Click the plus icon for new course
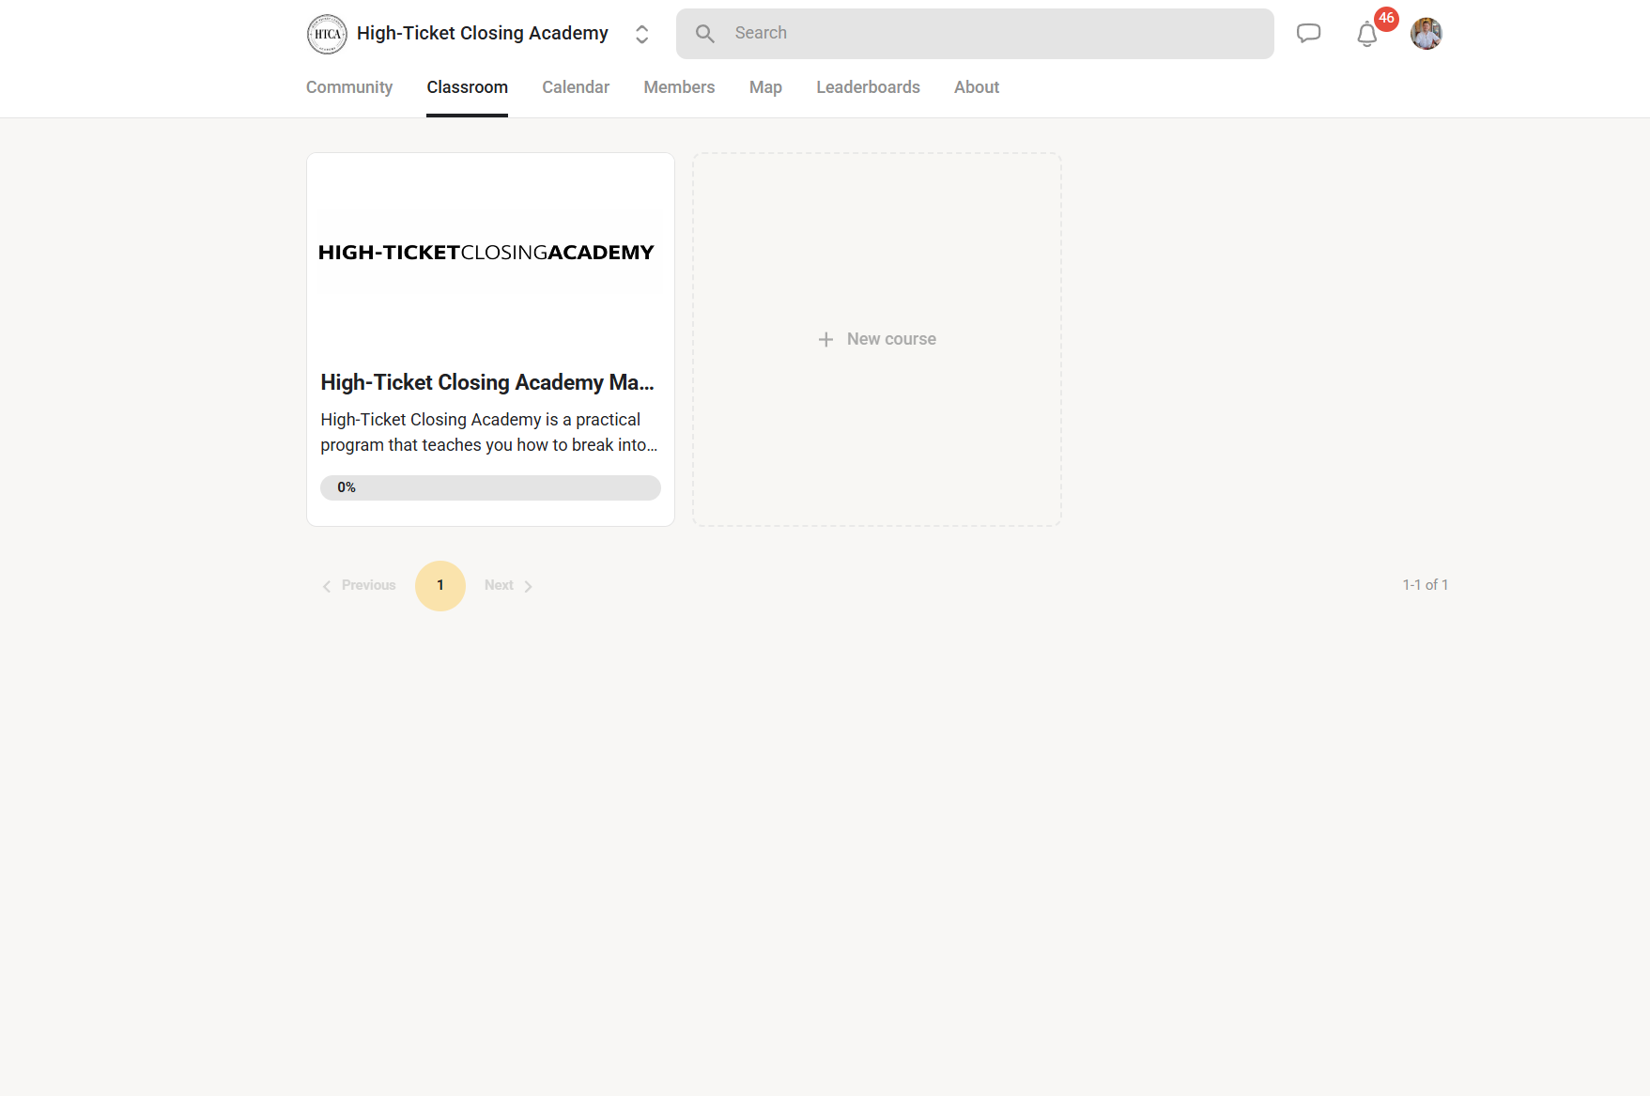 tap(825, 339)
